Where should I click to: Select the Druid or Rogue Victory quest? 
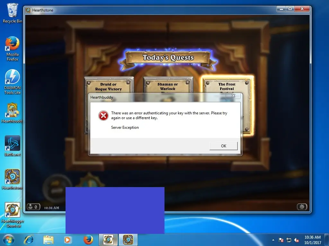pos(109,85)
